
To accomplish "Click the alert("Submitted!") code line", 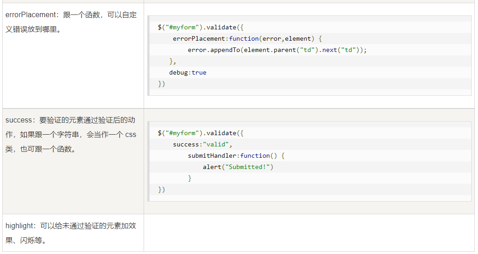I will coord(238,167).
